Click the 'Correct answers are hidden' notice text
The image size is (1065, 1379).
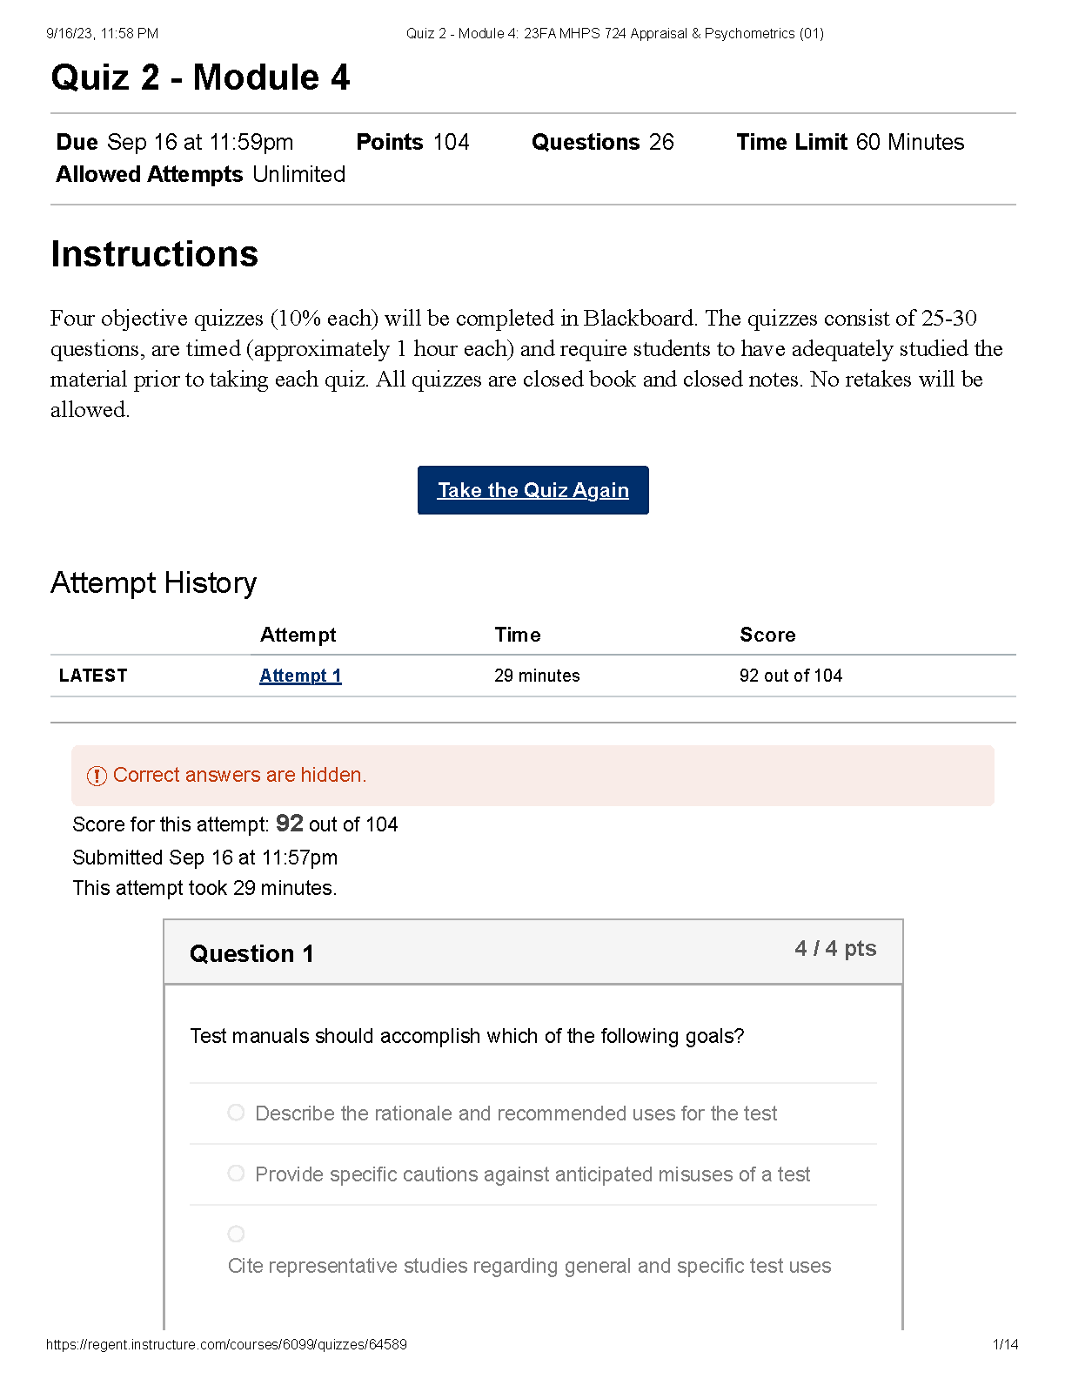point(239,775)
